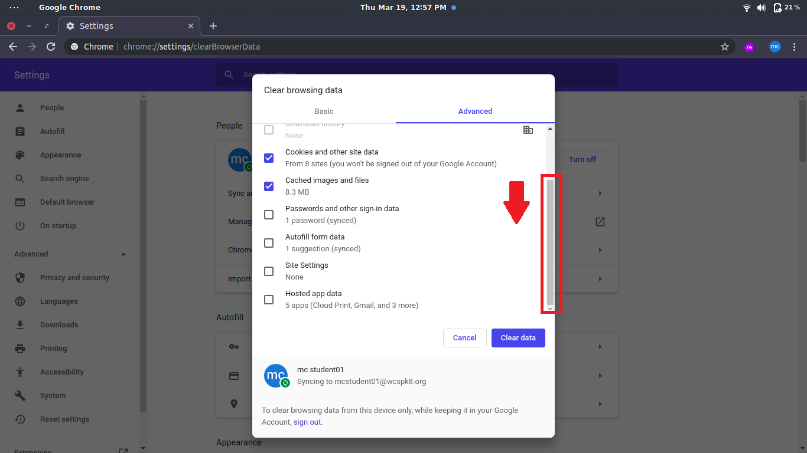Check Autofill form data checkbox
The image size is (807, 453).
coord(269,243)
